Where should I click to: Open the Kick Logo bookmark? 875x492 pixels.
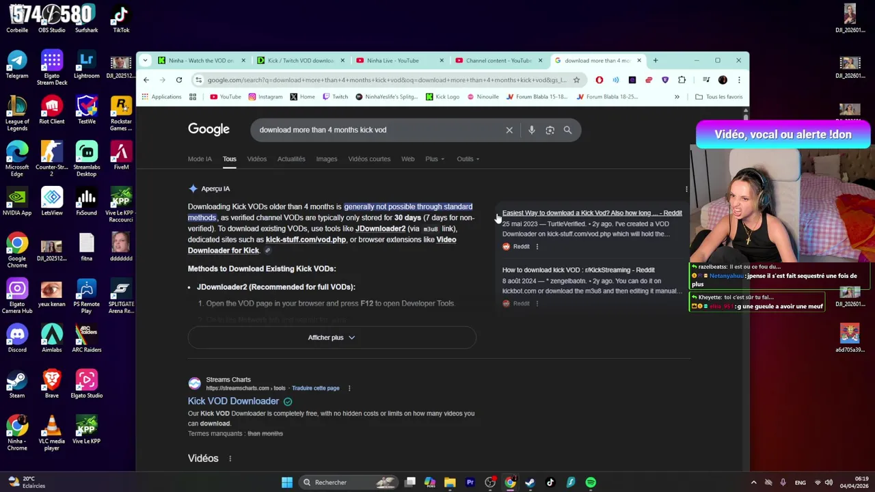pyautogui.click(x=442, y=97)
